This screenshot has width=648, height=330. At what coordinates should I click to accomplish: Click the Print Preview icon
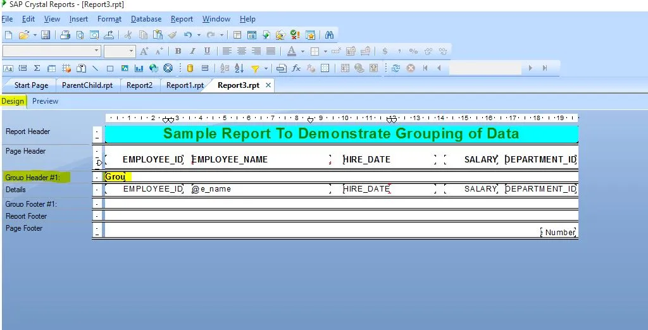[x=80, y=35]
